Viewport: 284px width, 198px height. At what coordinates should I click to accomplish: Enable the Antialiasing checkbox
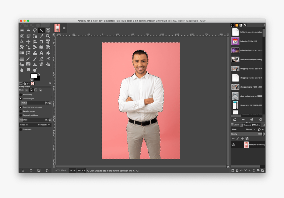click(20, 94)
